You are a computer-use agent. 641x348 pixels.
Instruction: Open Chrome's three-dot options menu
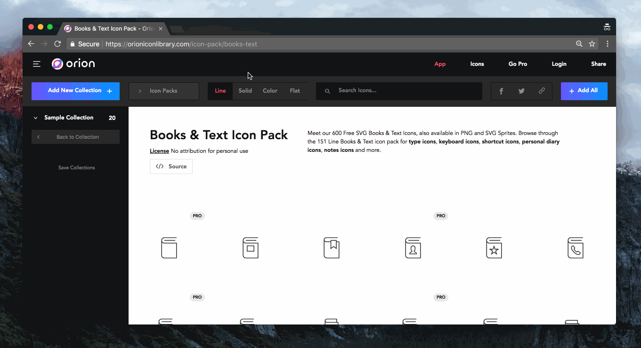[607, 44]
